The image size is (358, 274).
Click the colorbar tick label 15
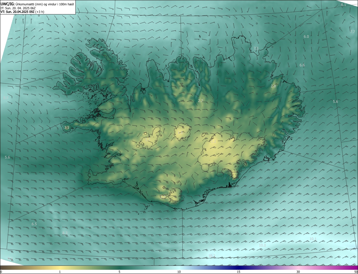tap(239, 272)
